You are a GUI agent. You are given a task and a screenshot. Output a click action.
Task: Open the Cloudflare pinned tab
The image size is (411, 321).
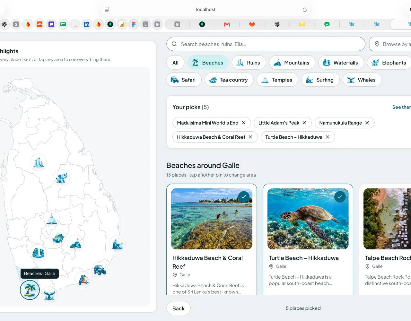point(40,24)
